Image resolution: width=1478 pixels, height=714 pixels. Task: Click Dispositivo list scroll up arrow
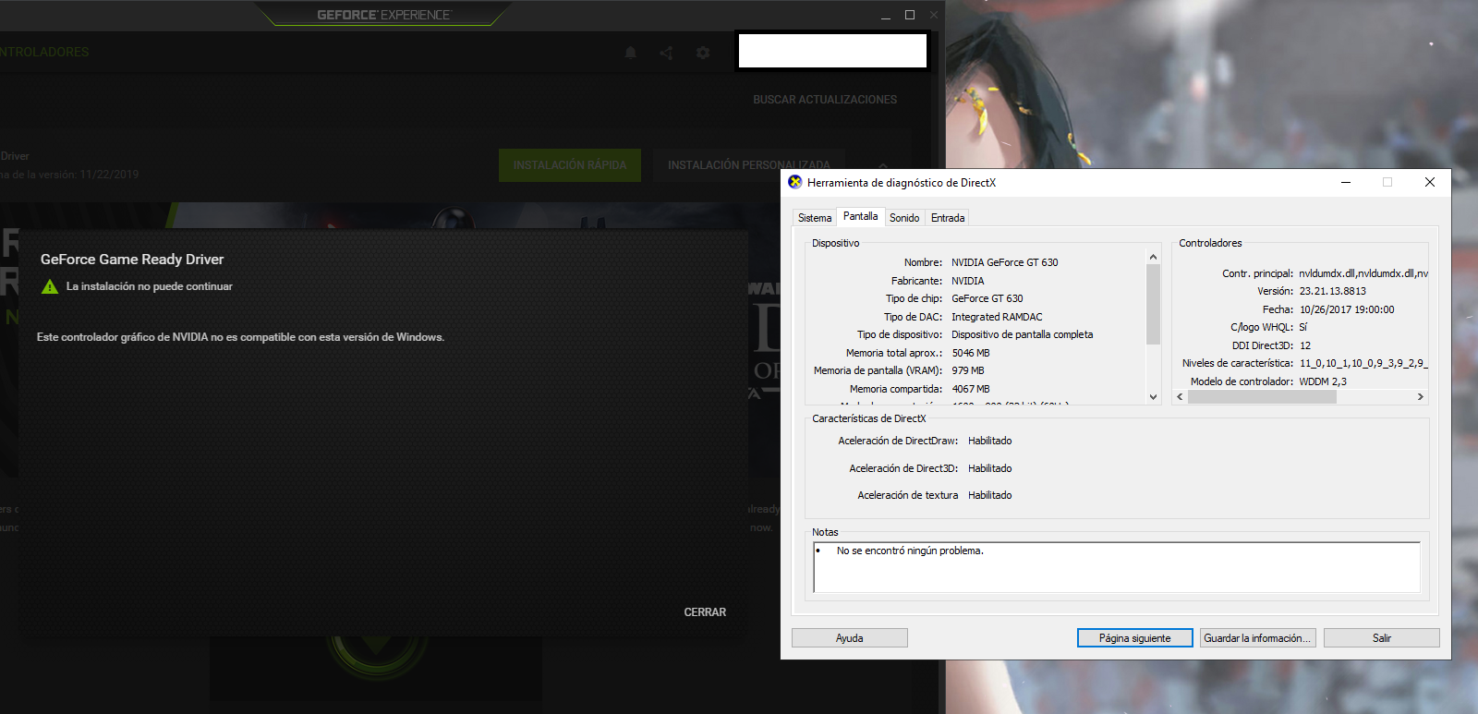1153,257
